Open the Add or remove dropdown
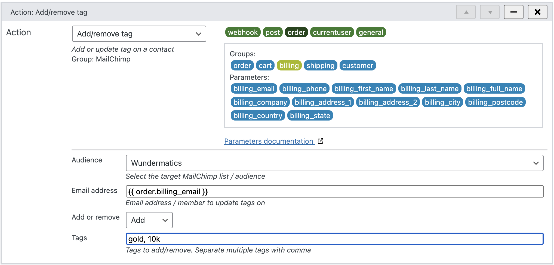This screenshot has width=554, height=265. 149,220
